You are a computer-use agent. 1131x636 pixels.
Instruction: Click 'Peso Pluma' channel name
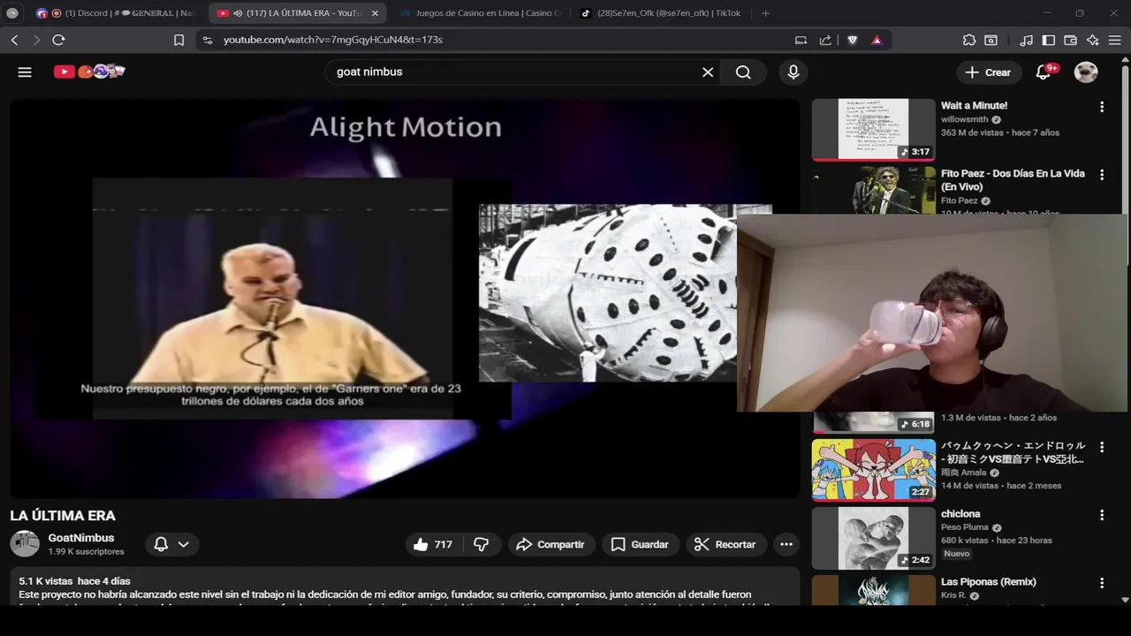pyautogui.click(x=965, y=527)
